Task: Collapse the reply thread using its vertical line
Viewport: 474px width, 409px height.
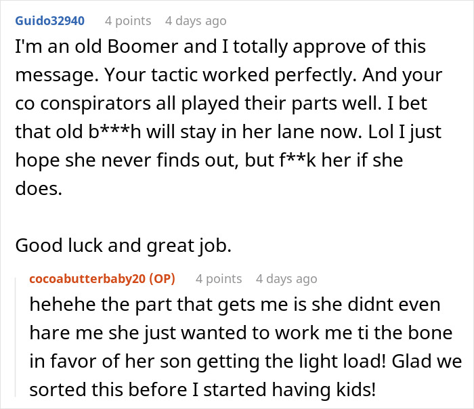Action: [16, 337]
